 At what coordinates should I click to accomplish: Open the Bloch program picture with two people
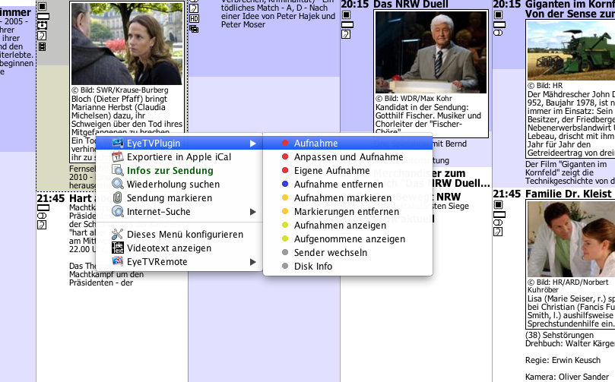[127, 43]
